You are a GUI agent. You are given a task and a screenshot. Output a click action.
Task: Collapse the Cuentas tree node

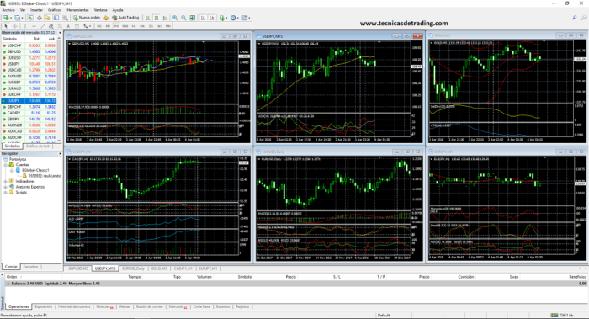tap(6, 165)
